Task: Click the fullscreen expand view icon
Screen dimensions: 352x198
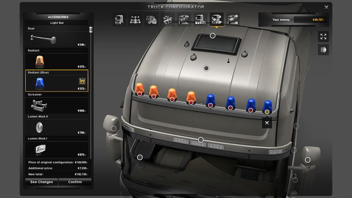Action: point(323,37)
